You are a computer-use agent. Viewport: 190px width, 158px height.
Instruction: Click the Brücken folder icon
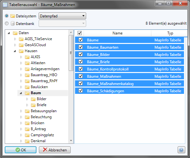point(27,123)
